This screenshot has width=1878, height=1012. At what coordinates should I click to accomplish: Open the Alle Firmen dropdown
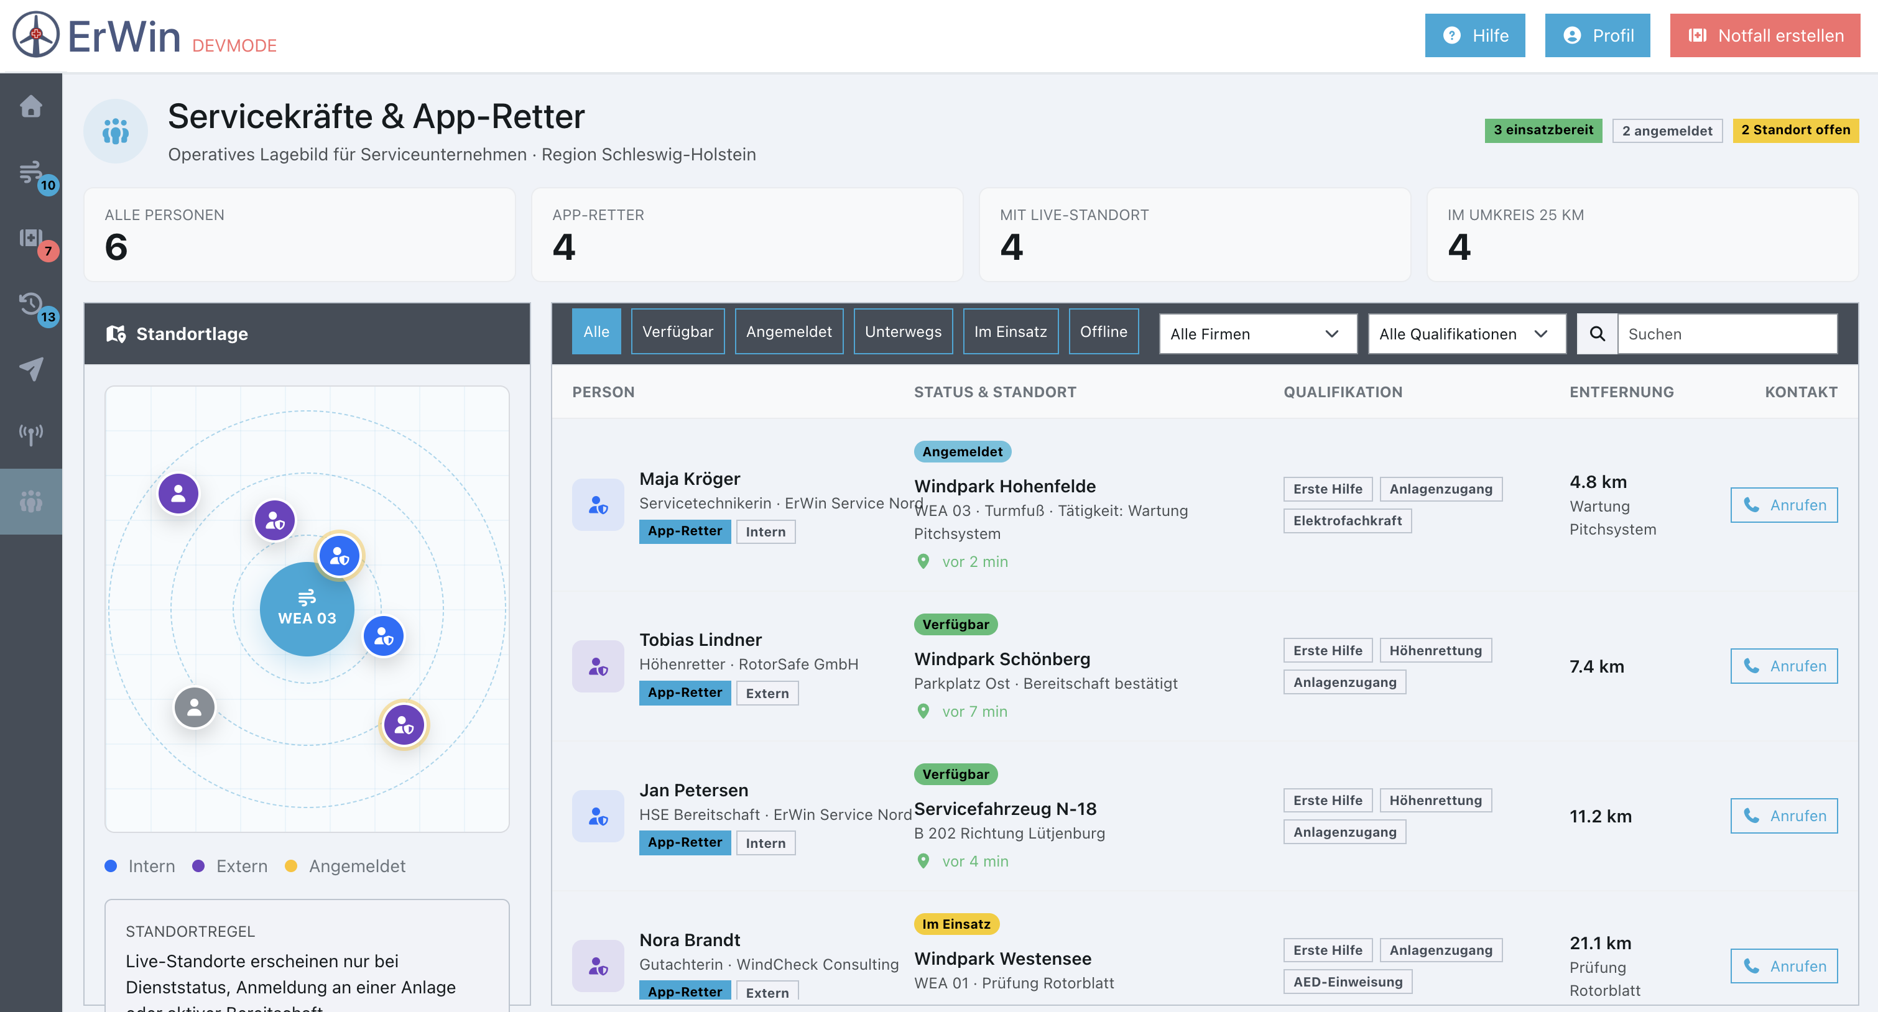(1257, 334)
